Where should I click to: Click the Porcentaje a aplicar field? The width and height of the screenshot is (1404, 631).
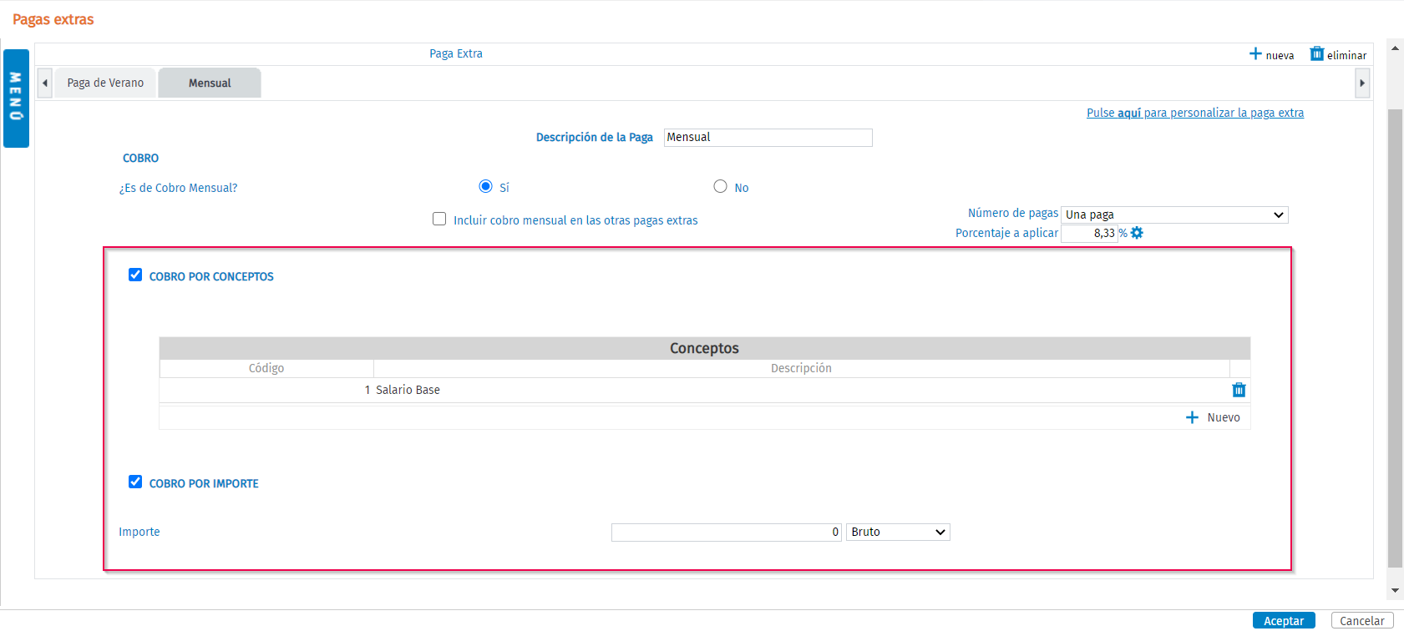click(1089, 233)
